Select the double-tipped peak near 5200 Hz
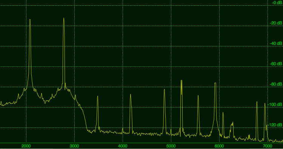The width and height of the screenshot is (283, 149). (x=181, y=81)
